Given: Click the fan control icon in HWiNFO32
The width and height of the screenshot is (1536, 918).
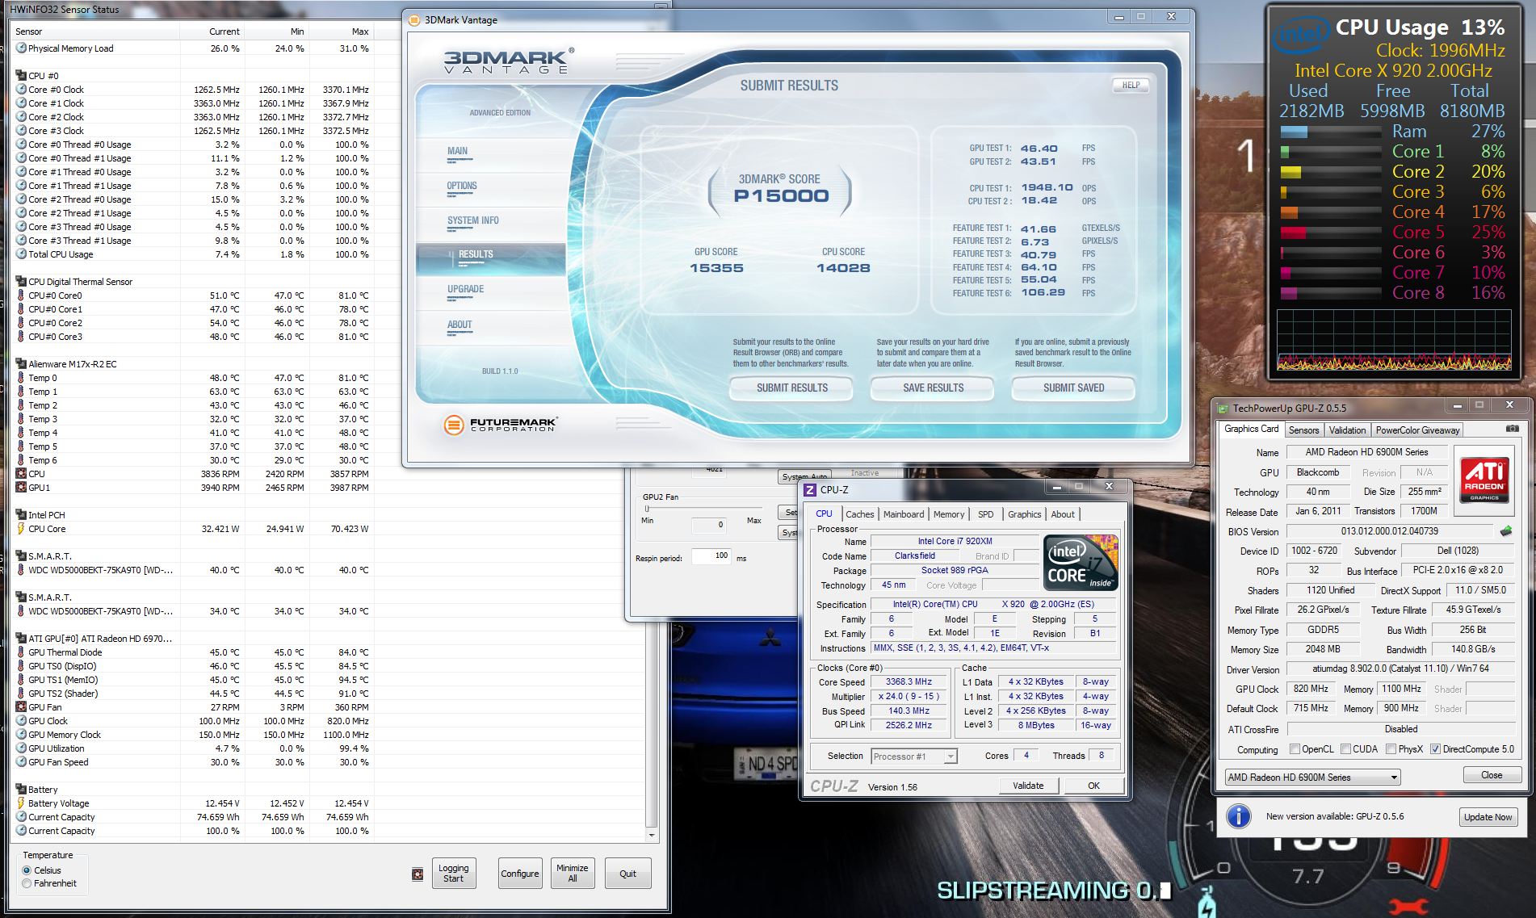Looking at the screenshot, I should pos(418,874).
